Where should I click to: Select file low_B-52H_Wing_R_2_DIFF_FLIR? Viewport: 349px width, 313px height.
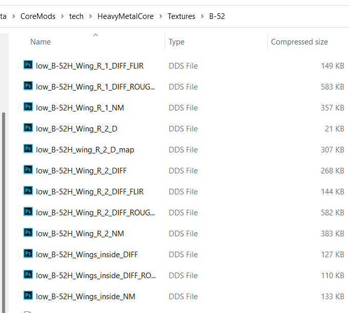[90, 192]
